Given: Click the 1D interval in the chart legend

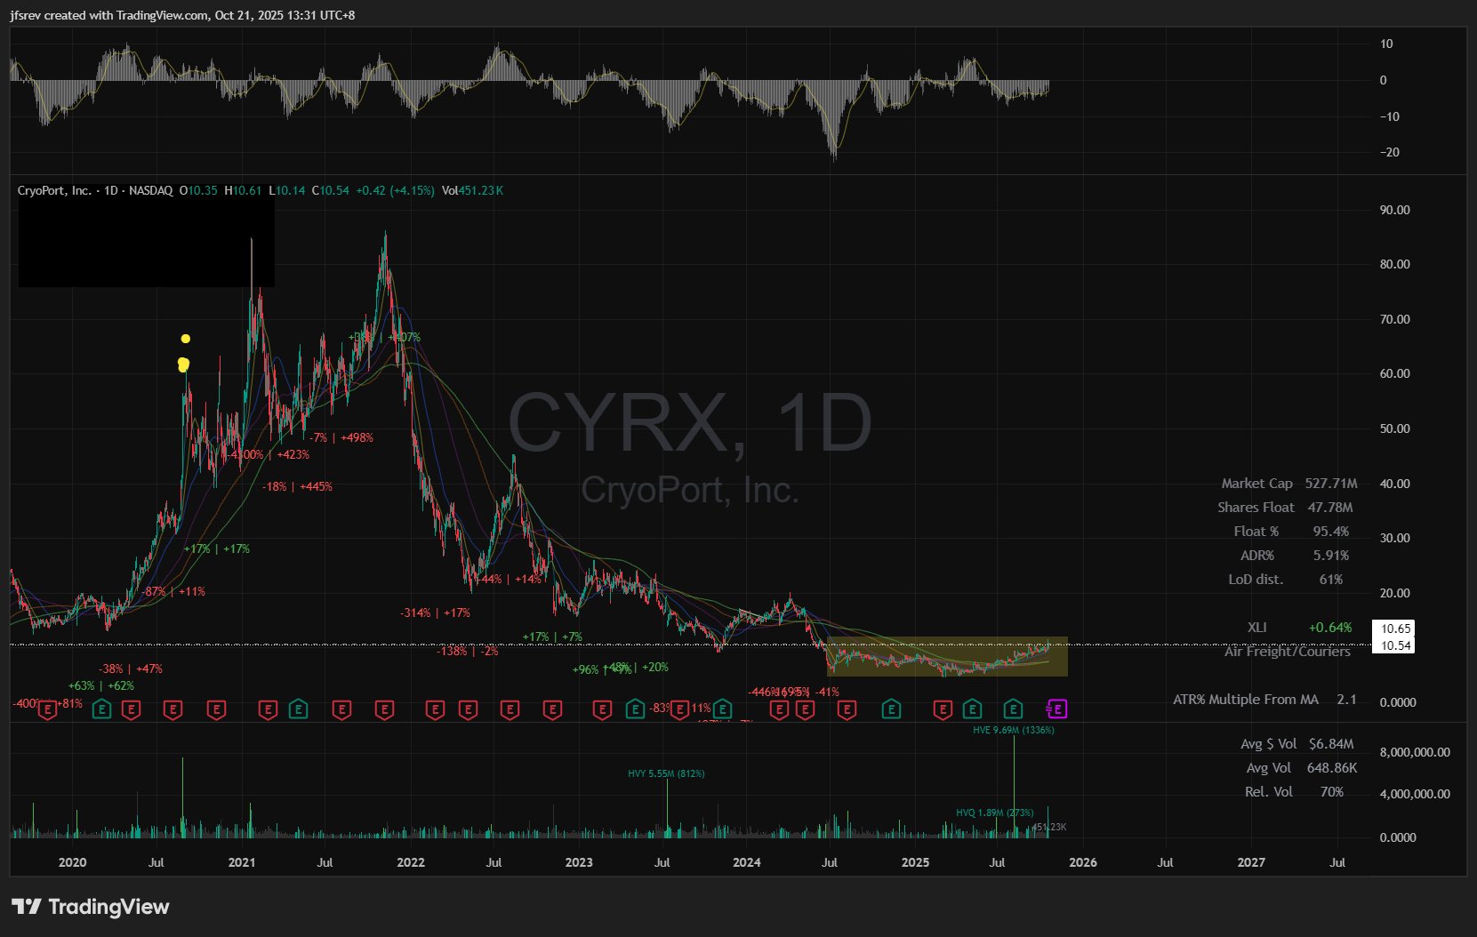Looking at the screenshot, I should [111, 190].
